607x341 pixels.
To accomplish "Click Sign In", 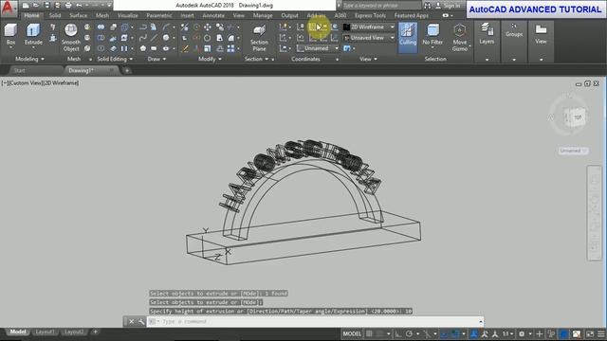I will tap(451, 6).
